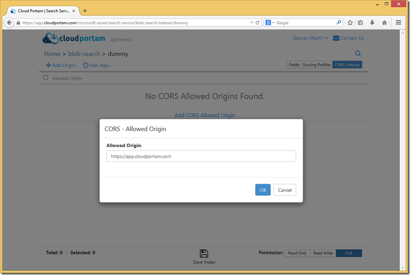This screenshot has width=410, height=275.
Task: Open the bookmarks list icon
Action: click(360, 23)
